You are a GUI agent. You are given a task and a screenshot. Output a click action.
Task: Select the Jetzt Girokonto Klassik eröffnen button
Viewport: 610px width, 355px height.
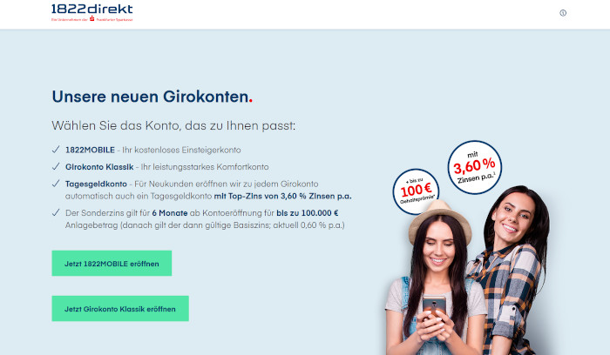point(120,309)
